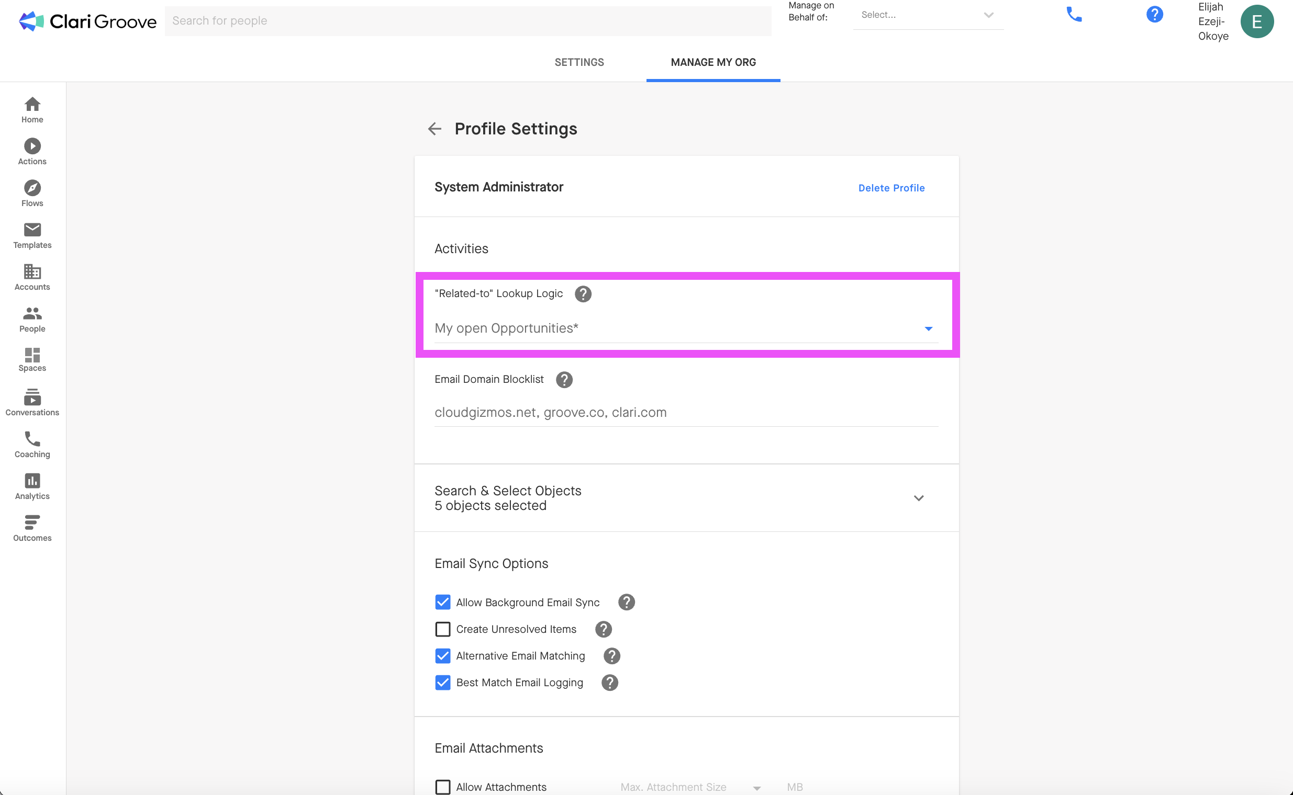The height and width of the screenshot is (795, 1293).
Task: Go back using the Profile Settings arrow
Action: click(x=434, y=129)
